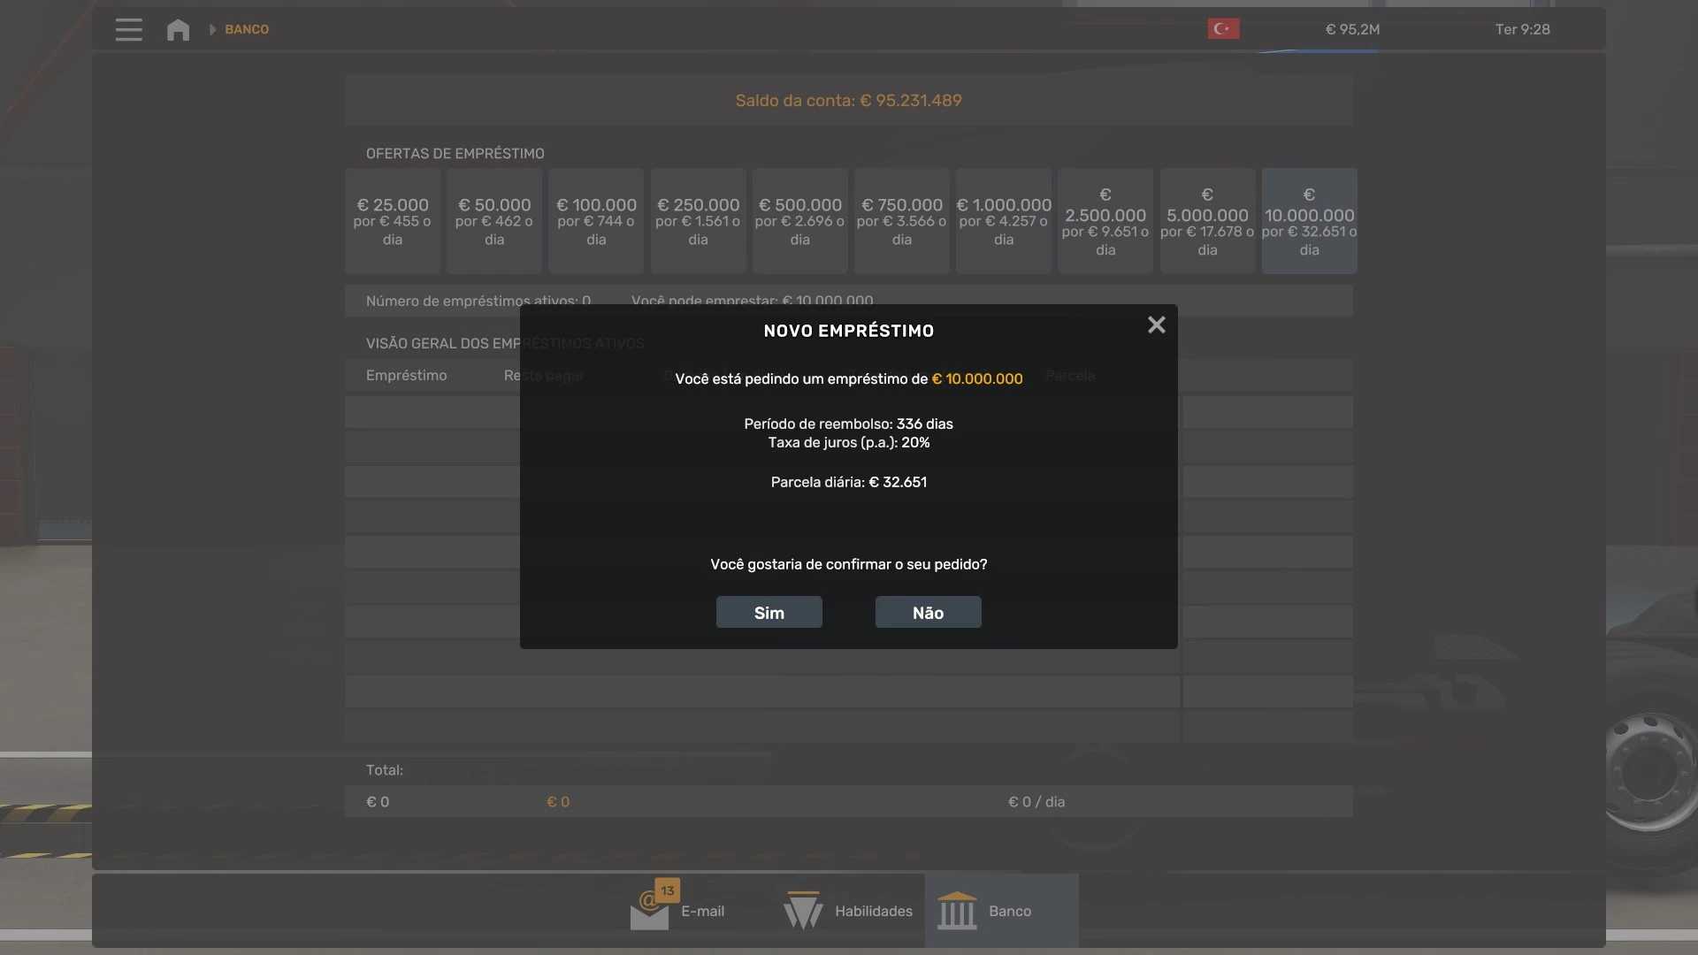Choose the € 50.000 loan offer
This screenshot has height=955, width=1698.
pyautogui.click(x=494, y=221)
